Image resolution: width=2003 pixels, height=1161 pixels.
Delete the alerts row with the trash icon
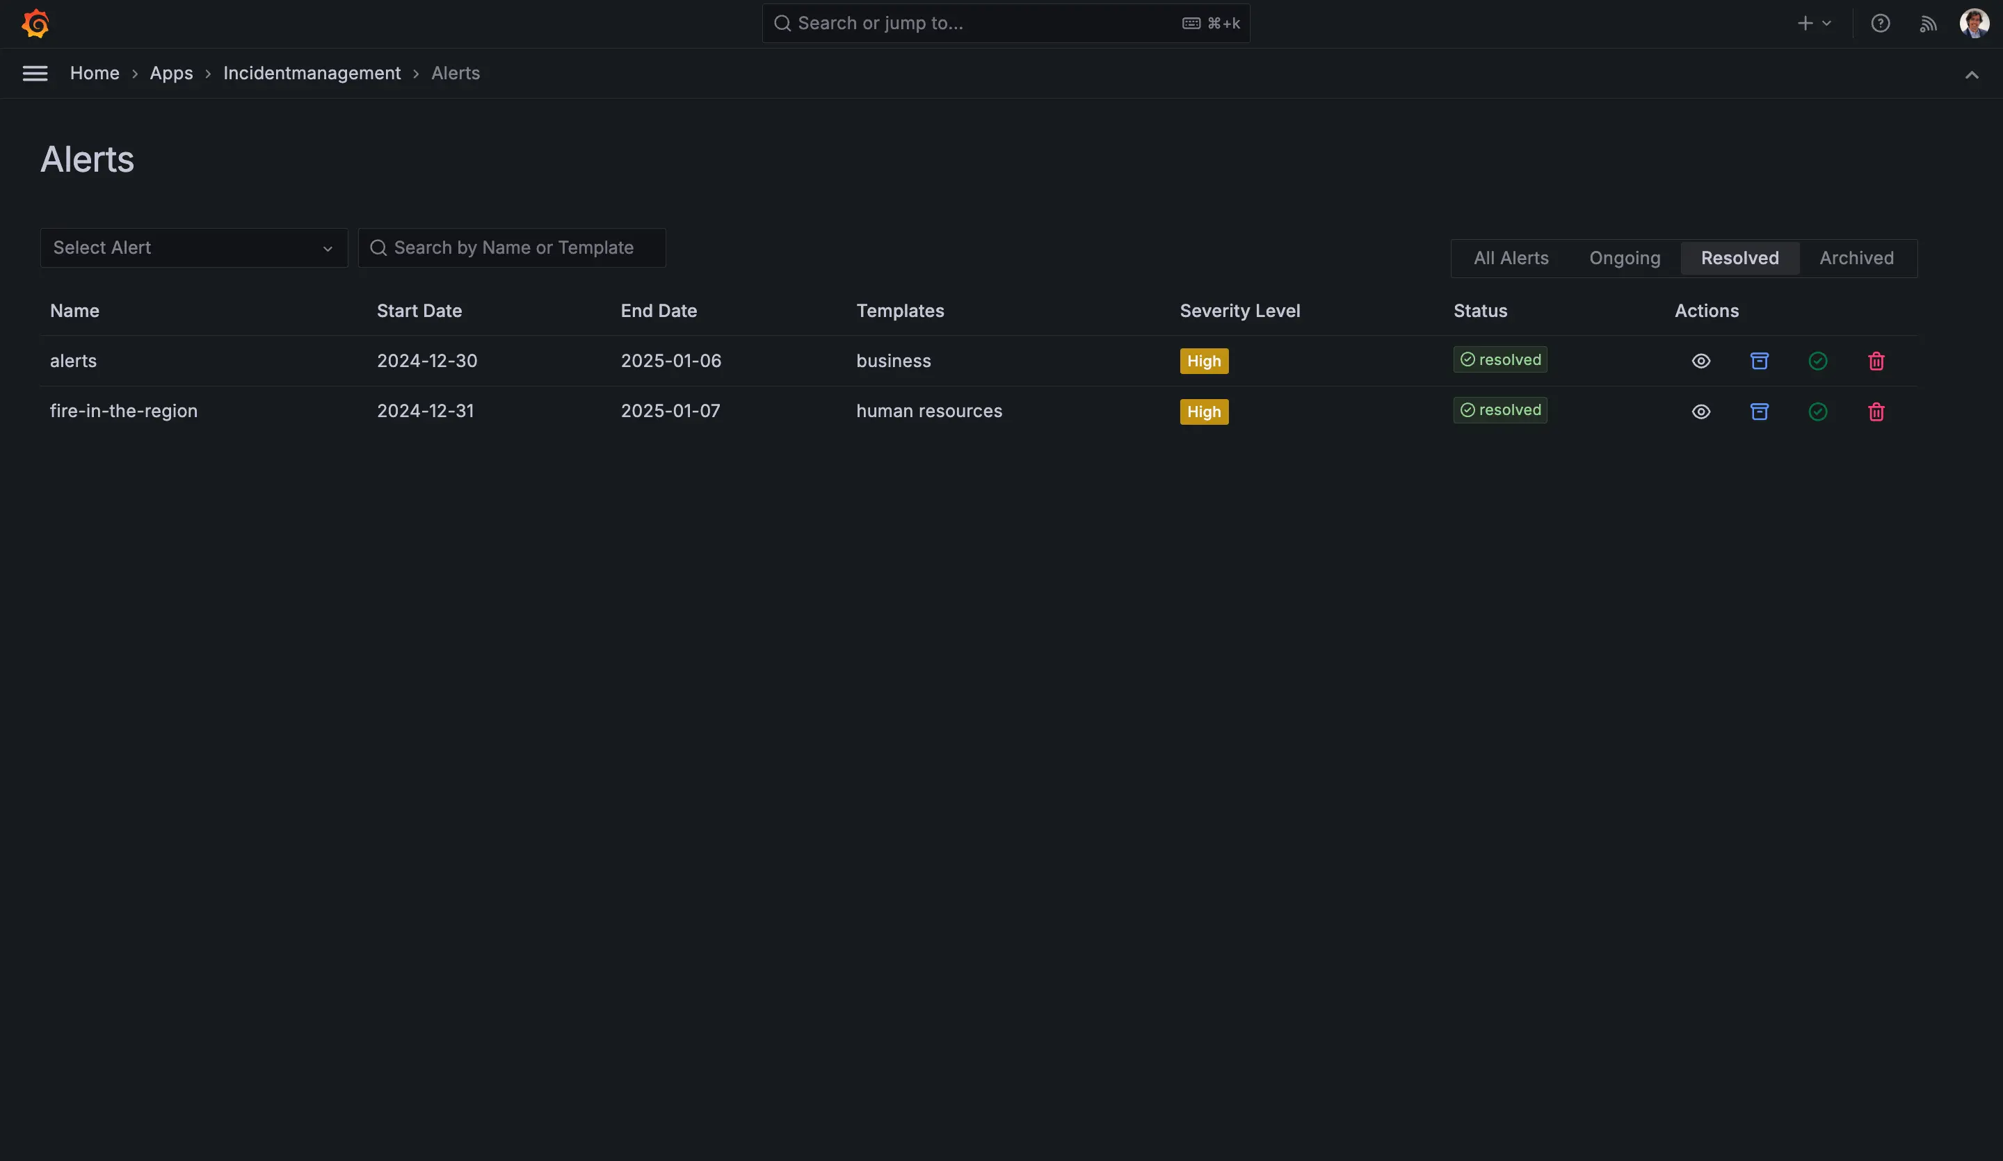click(x=1876, y=361)
